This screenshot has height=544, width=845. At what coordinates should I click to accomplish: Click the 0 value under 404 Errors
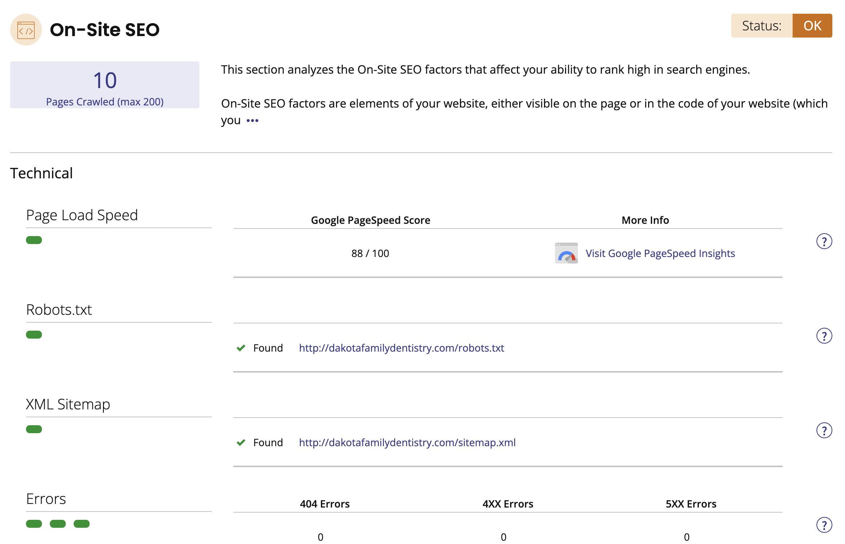click(320, 537)
